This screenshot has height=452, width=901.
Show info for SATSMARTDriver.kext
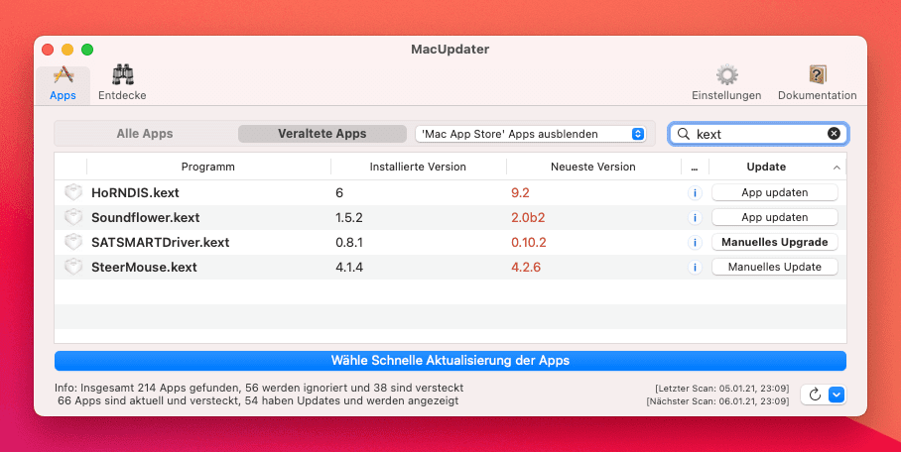coord(695,243)
